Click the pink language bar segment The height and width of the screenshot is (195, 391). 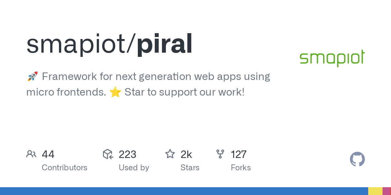pyautogui.click(x=386, y=191)
